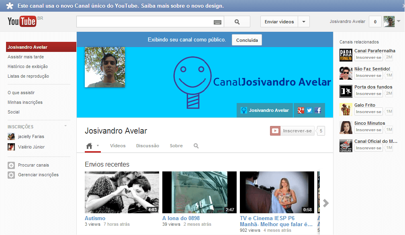405x235 pixels.
Task: Subscribe to Canal Oficial do M...
Action: [368, 148]
